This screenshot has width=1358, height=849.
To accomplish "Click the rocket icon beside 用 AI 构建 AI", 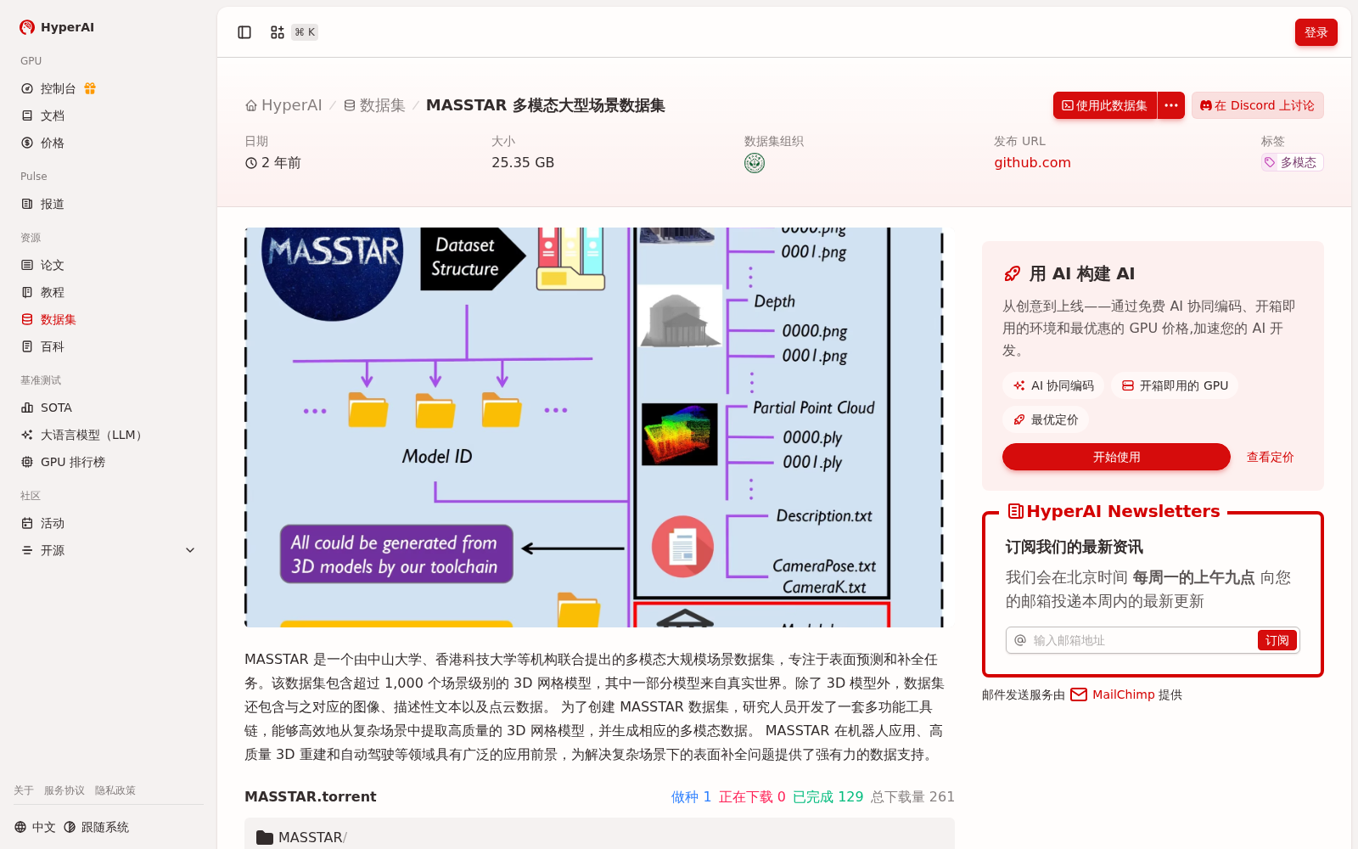I will 1012,273.
